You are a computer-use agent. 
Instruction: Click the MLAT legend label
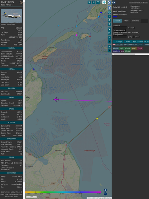coord(134,48)
